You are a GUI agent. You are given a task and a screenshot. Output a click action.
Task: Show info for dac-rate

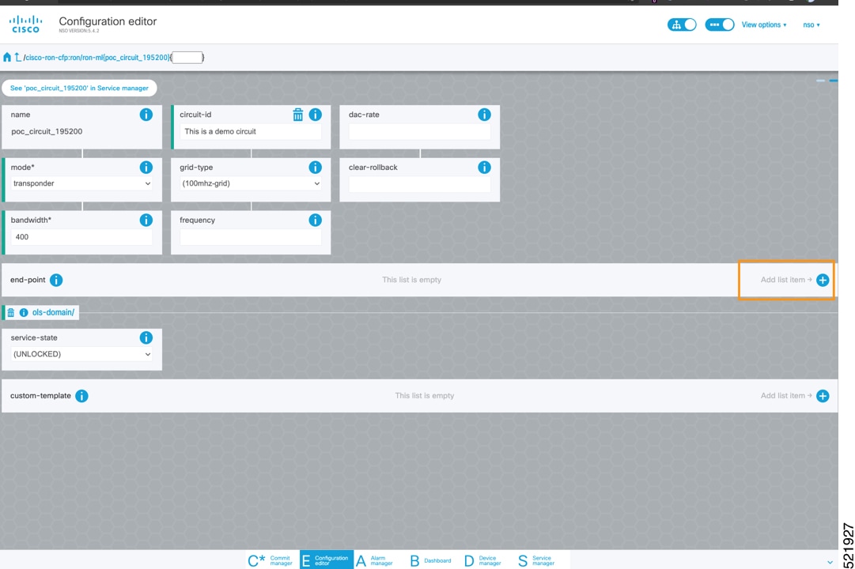(484, 115)
